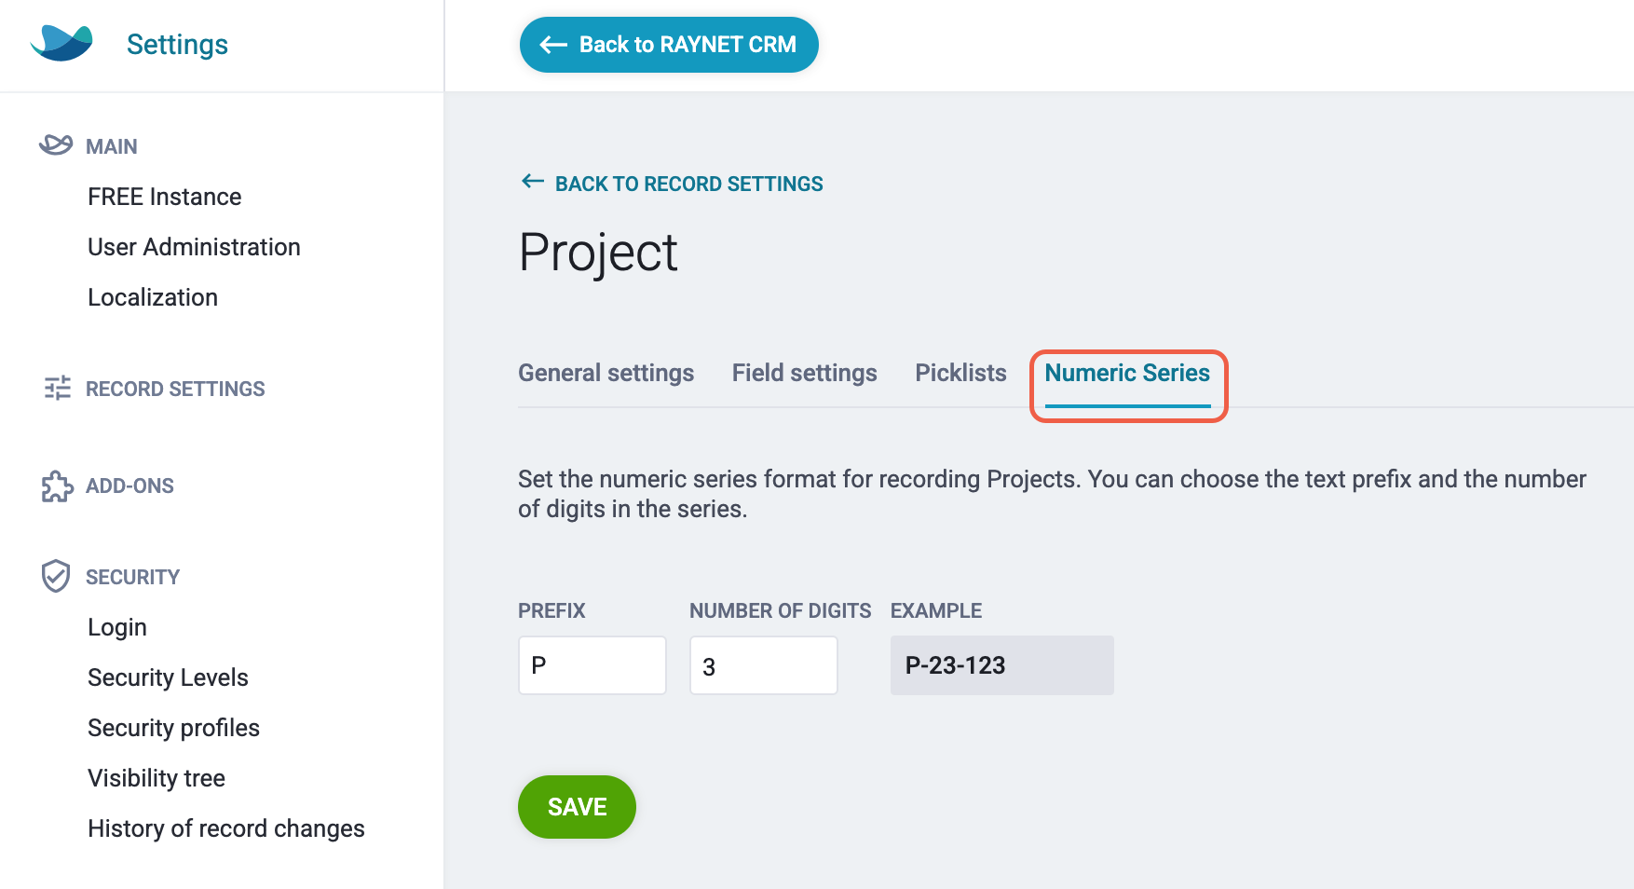Focus the Prefix input field
Screen dimensions: 1634x889
(592, 665)
